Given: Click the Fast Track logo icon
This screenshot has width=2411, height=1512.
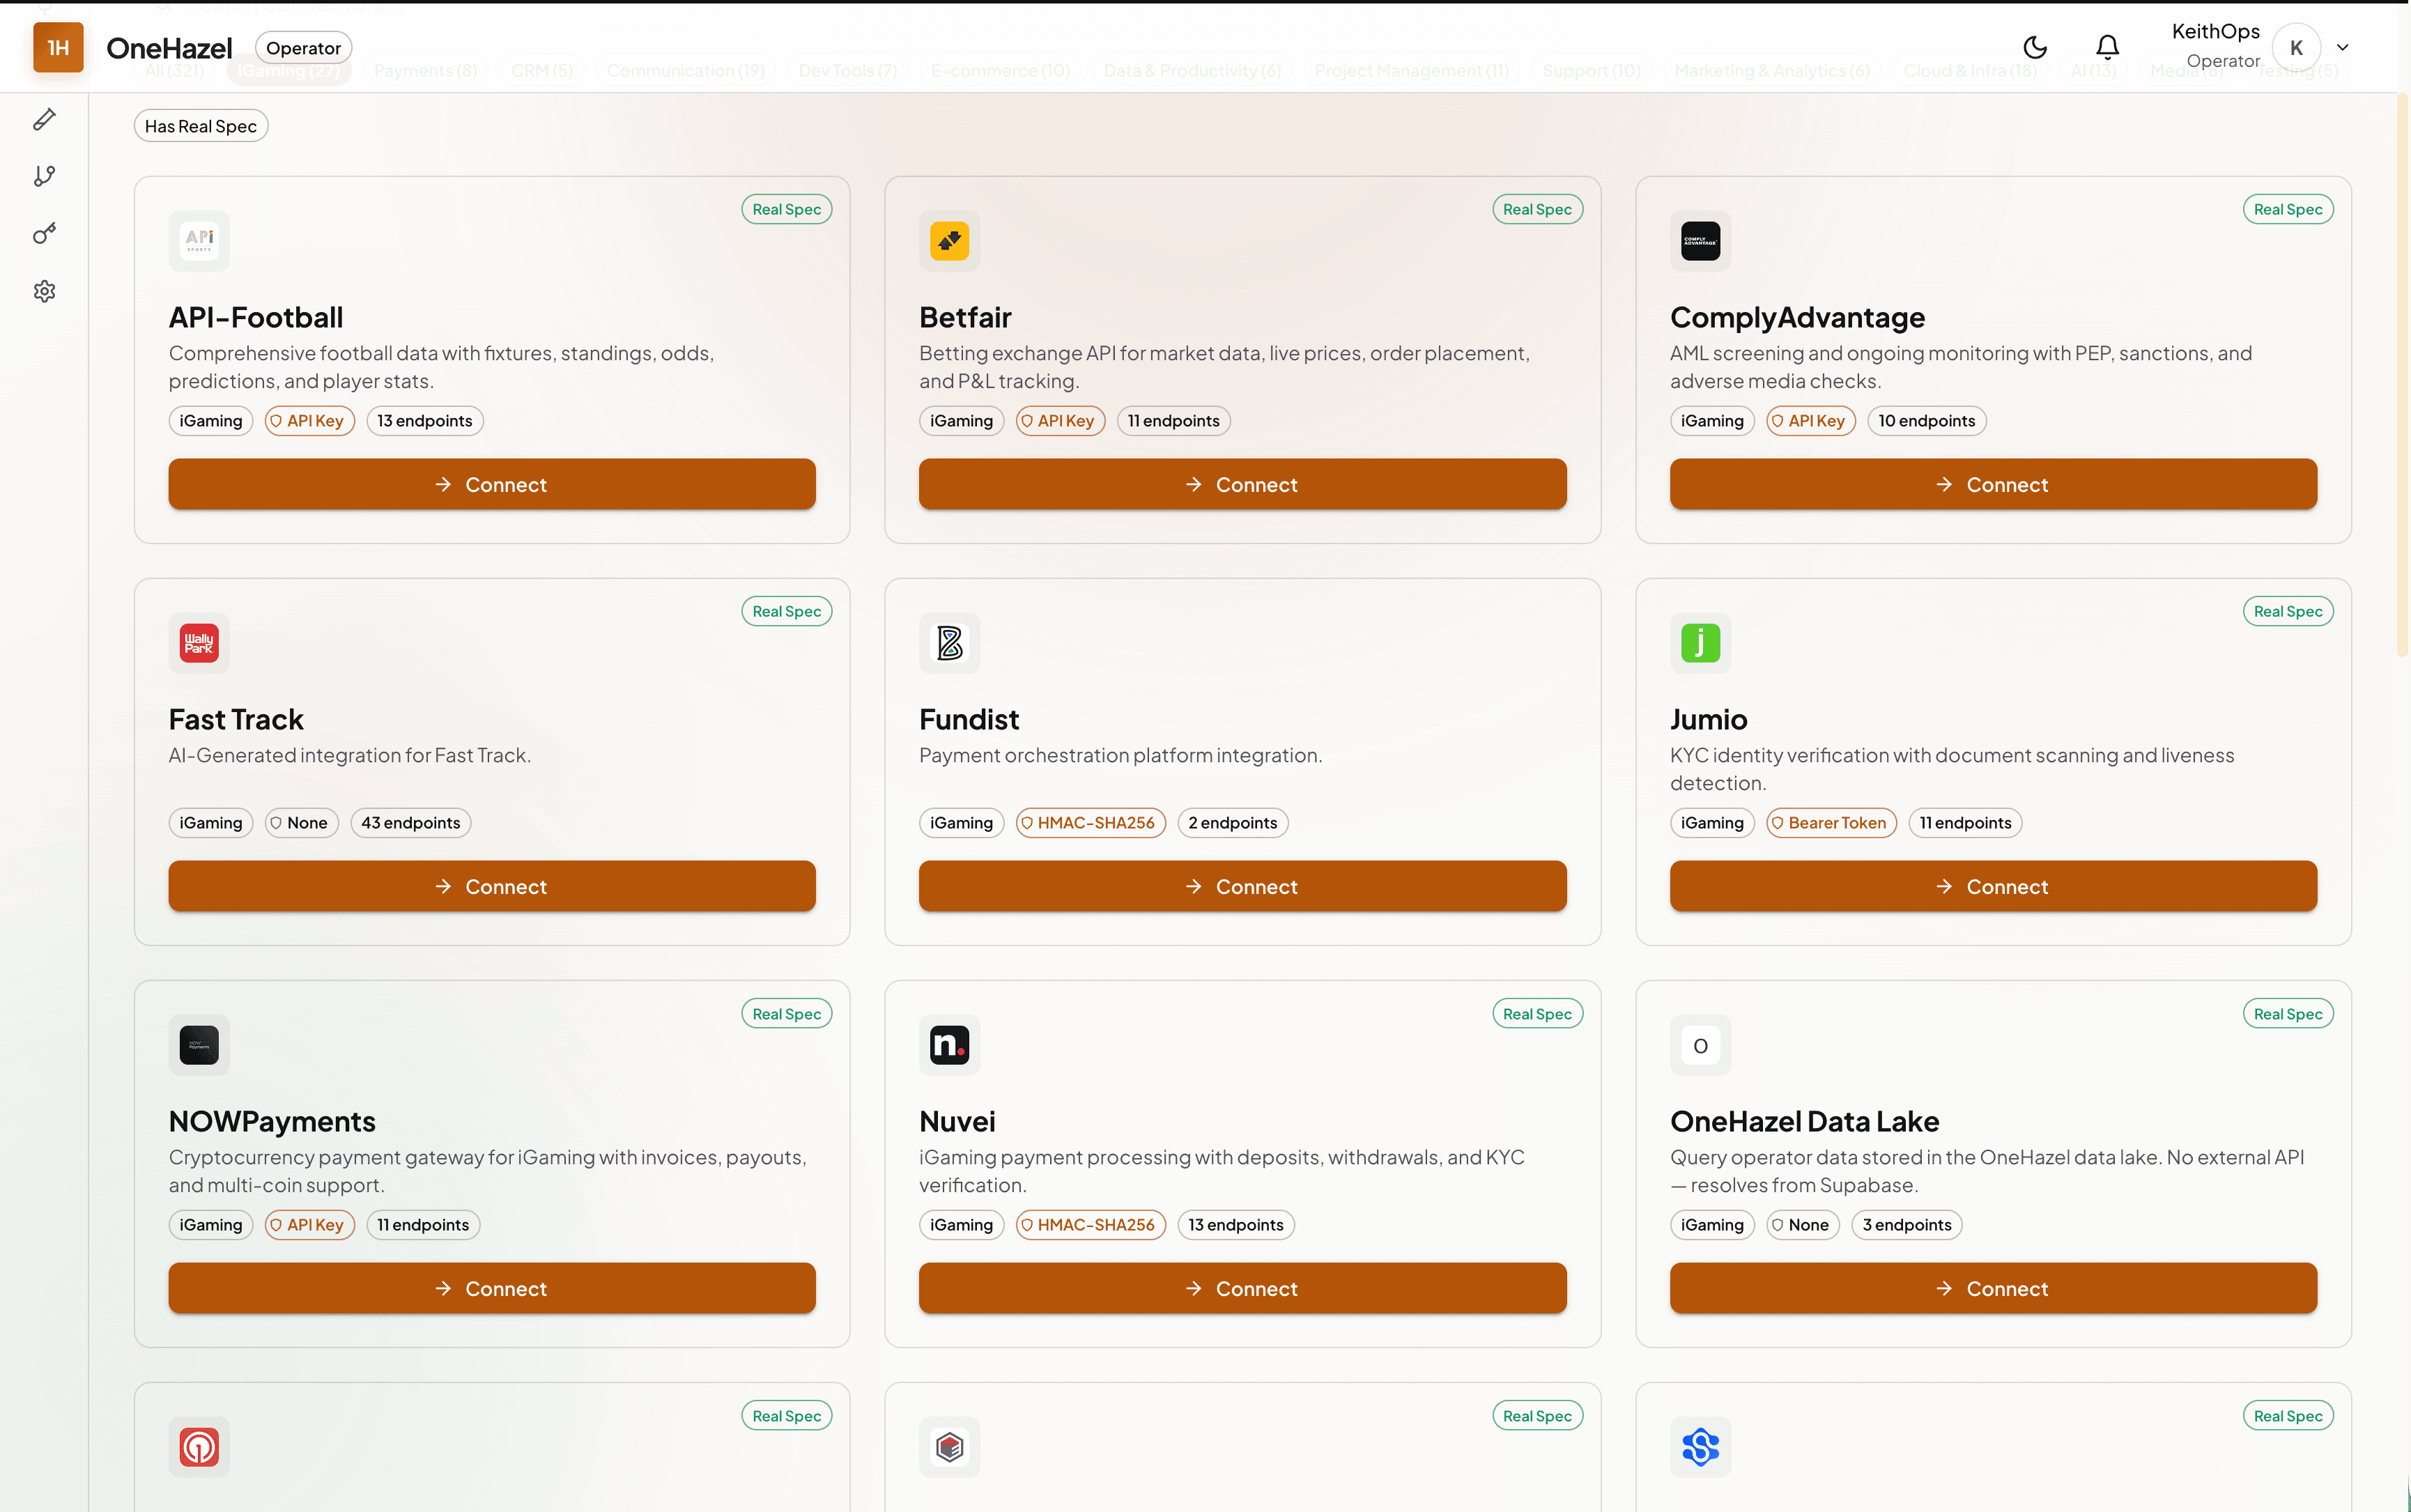Looking at the screenshot, I should [199, 642].
